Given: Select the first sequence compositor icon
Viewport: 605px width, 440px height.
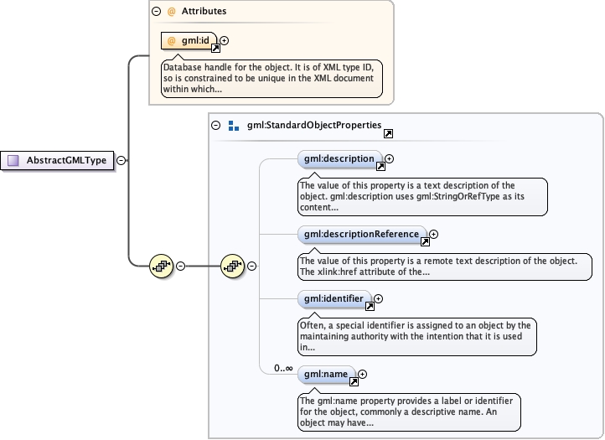Looking at the screenshot, I should 161,267.
